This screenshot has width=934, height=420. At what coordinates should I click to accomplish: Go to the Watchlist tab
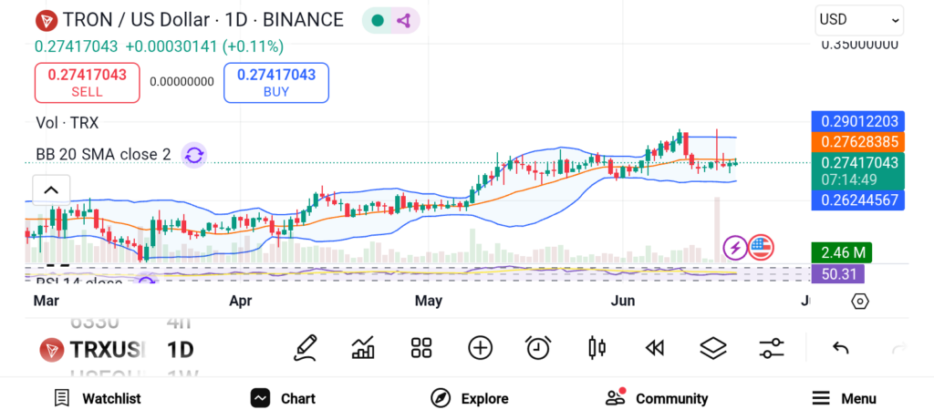coord(97,398)
